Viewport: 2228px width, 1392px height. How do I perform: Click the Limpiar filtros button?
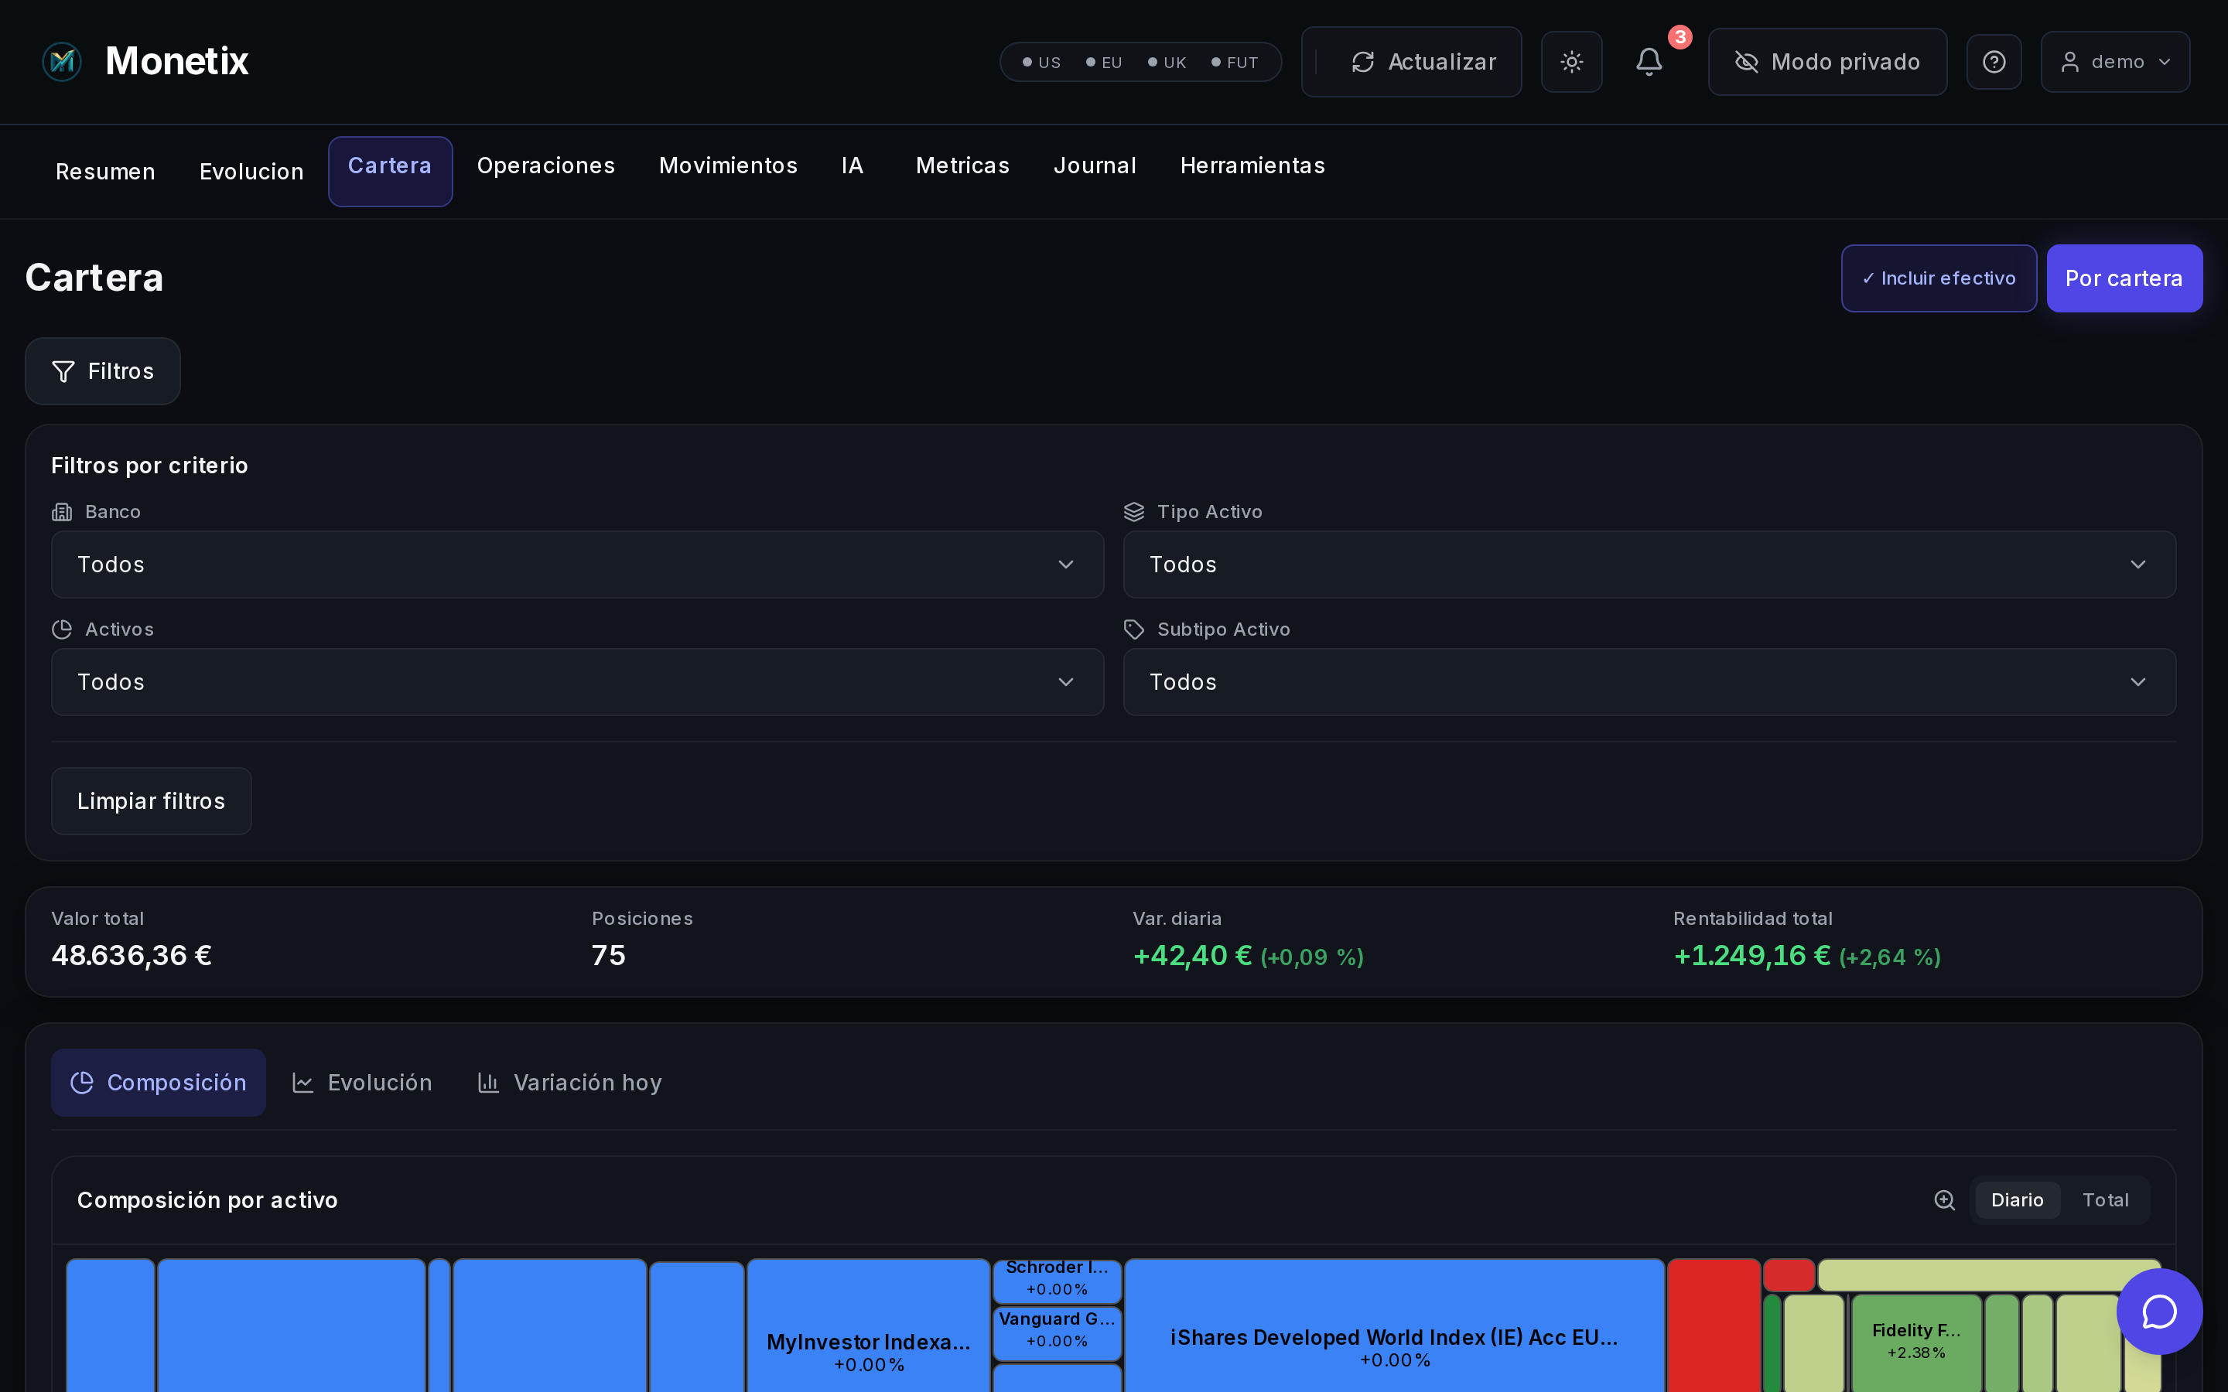(151, 801)
